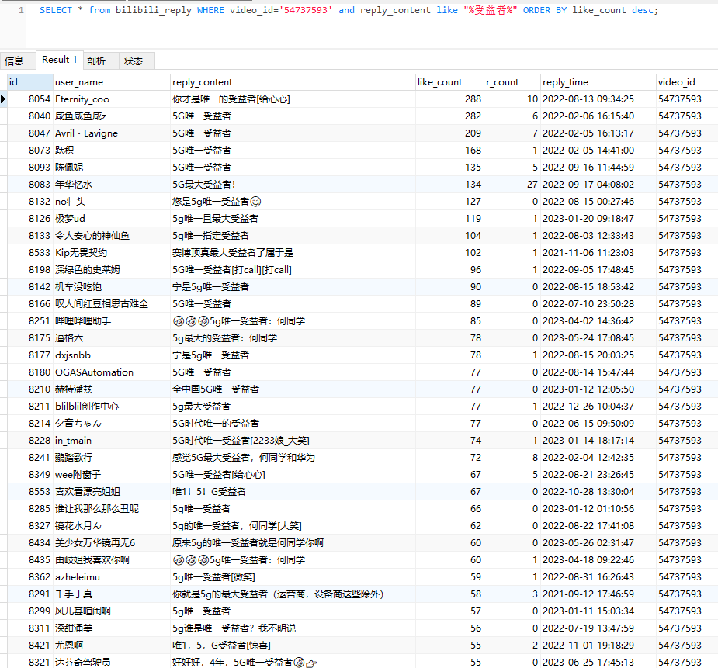The height and width of the screenshot is (668, 718).
Task: Select the user name cell Avril · Lavigne
Action: (x=112, y=133)
